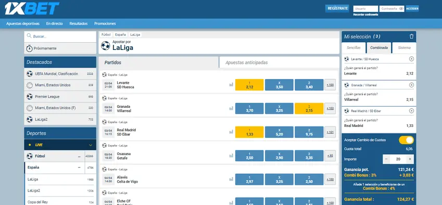Expand +100 markets for Levante match
This screenshot has height=205, width=442.
330,85
